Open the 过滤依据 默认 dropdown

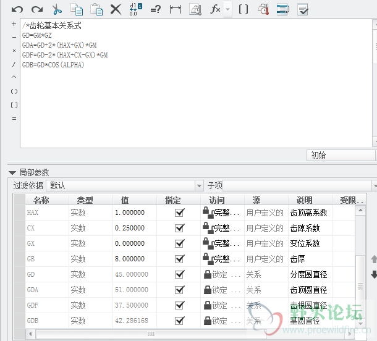point(125,185)
